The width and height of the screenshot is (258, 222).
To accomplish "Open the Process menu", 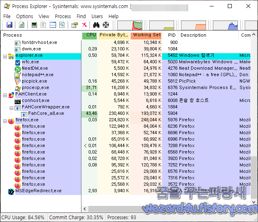I will (63, 17).
